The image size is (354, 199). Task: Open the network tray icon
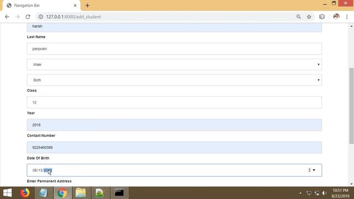(x=309, y=193)
